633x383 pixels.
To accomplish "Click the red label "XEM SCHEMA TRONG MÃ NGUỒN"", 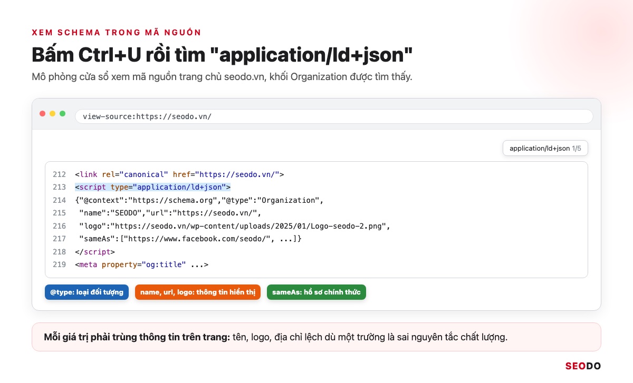I will 117,33.
